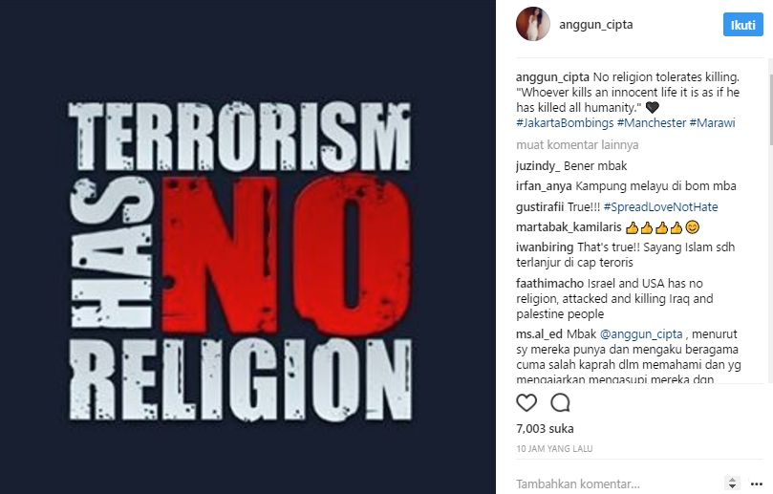Viewport: 773px width, 494px height.
Task: Open the Terrorism Has No Religion image
Action: 247,247
